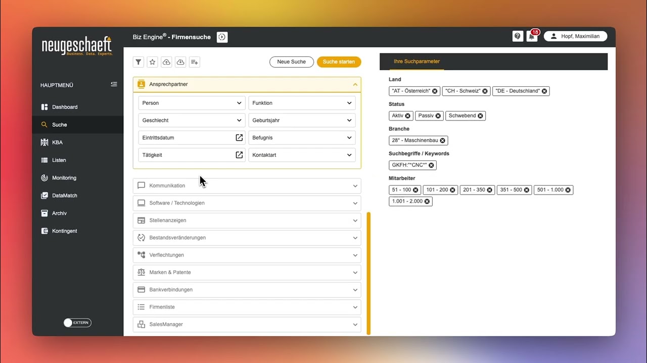Screen dimensions: 647x363
Task: Click the filter funnel icon in toolbar
Action: coord(138,62)
